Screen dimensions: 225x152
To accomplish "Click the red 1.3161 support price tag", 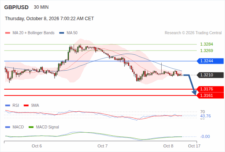I will point(210,95).
